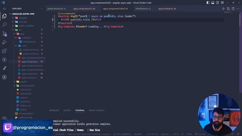The image size is (242, 136).
Task: Open Explorer views and more actions ellipsis
Action: [x=41, y=9]
